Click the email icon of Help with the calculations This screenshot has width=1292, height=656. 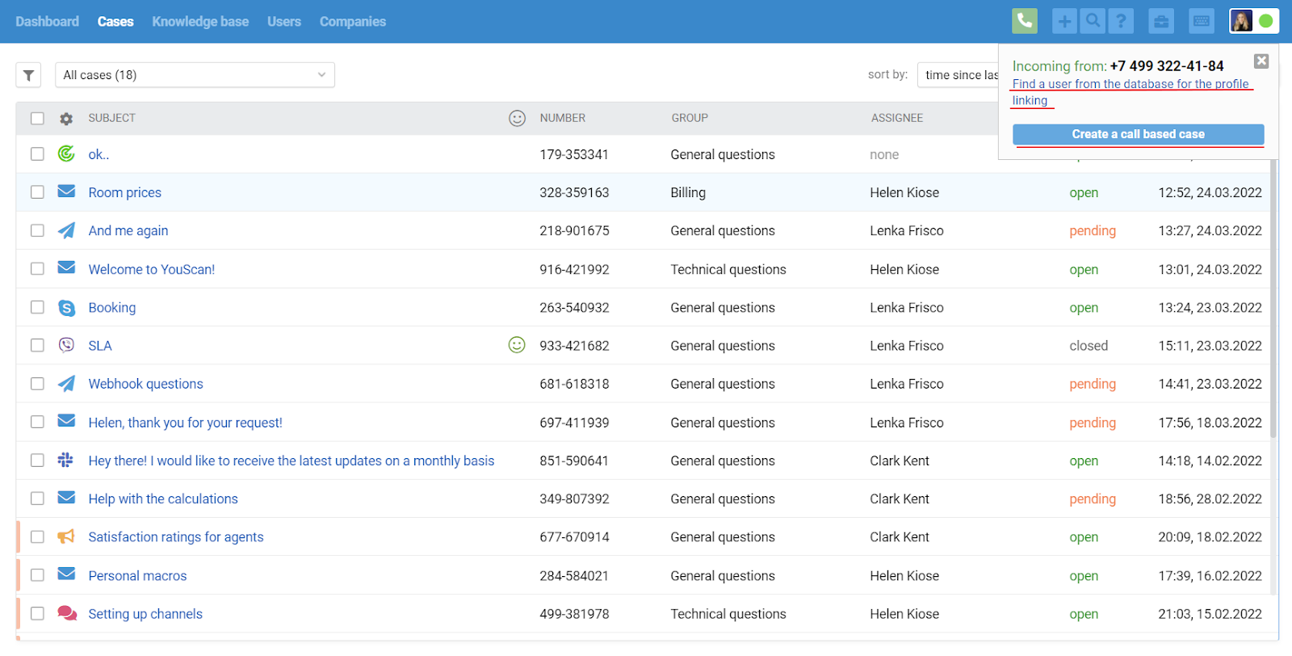click(x=66, y=498)
